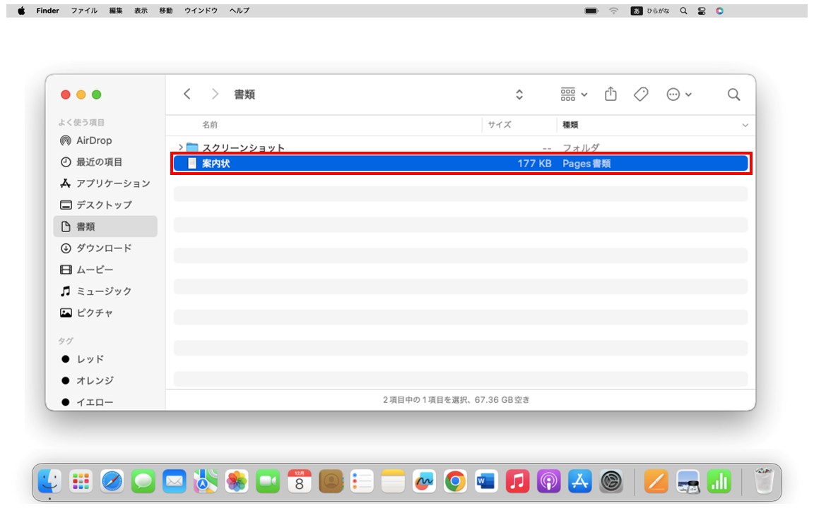This screenshot has width=814, height=508.
Task: Open the Trash in the Dock
Action: [764, 482]
